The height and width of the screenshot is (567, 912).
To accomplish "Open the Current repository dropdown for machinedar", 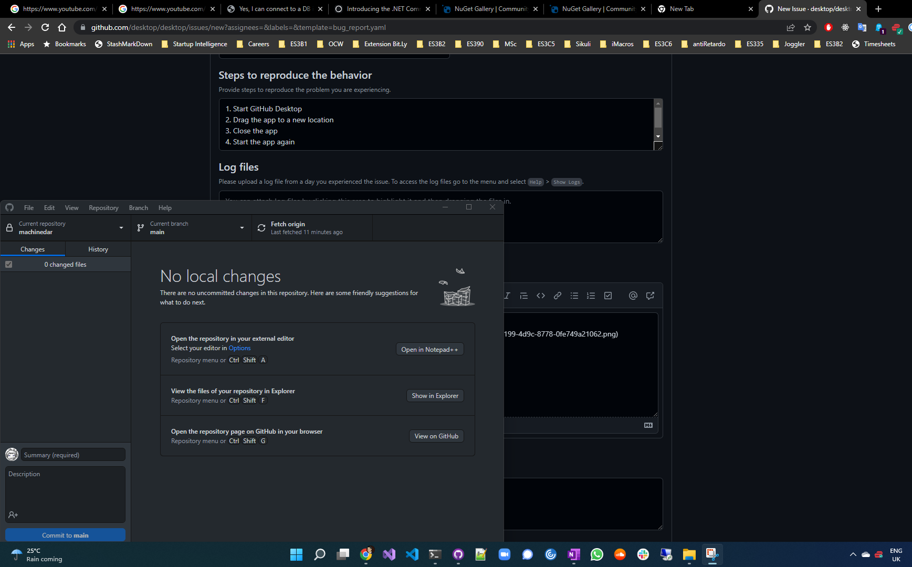I will point(65,227).
